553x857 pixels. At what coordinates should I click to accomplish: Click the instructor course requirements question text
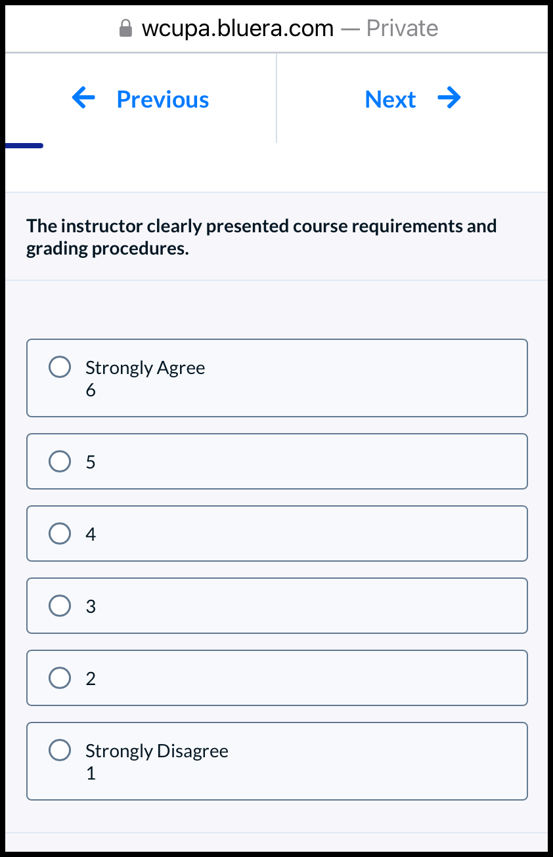(261, 238)
